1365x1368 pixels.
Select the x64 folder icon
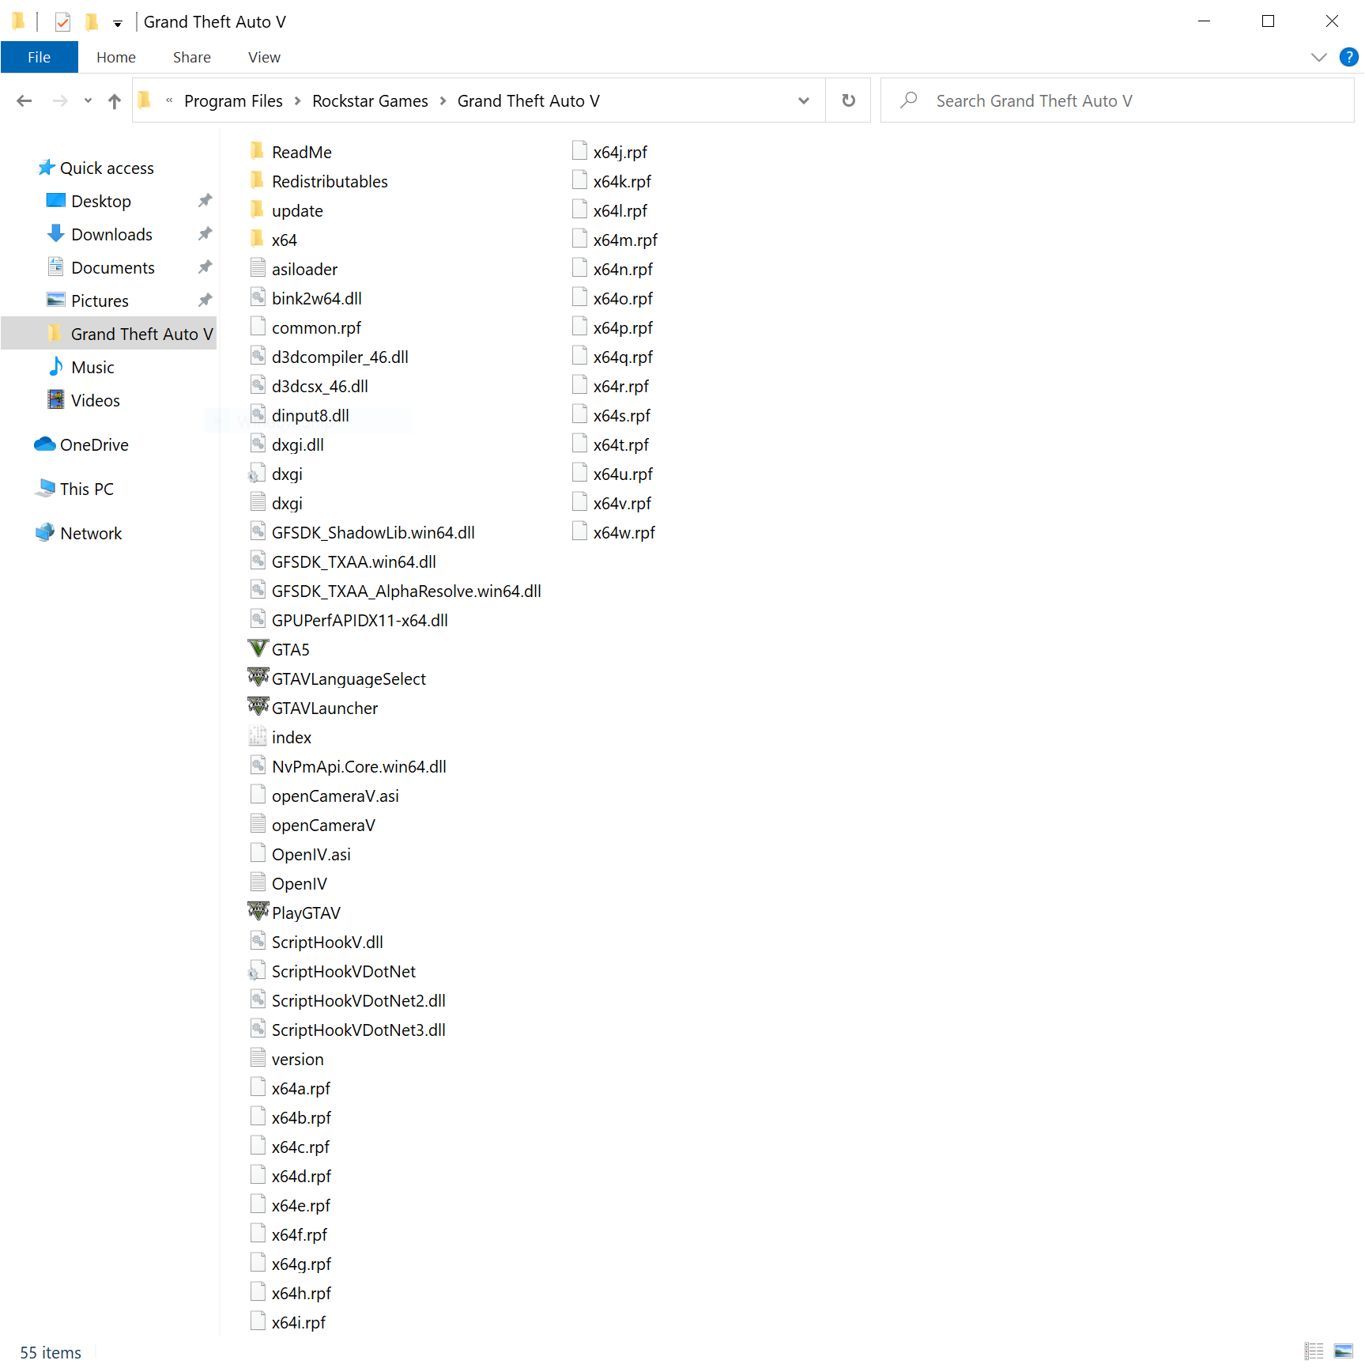click(258, 239)
